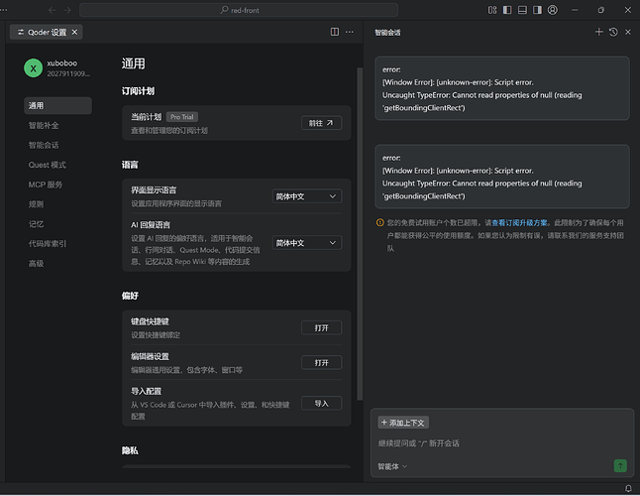Close the Qoder 设置 tab
Viewport: 640px width, 496px height.
75,32
